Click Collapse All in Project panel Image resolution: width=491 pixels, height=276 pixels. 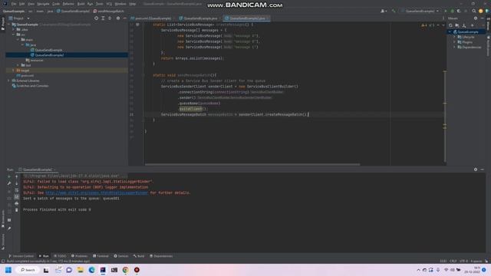tap(110, 18)
